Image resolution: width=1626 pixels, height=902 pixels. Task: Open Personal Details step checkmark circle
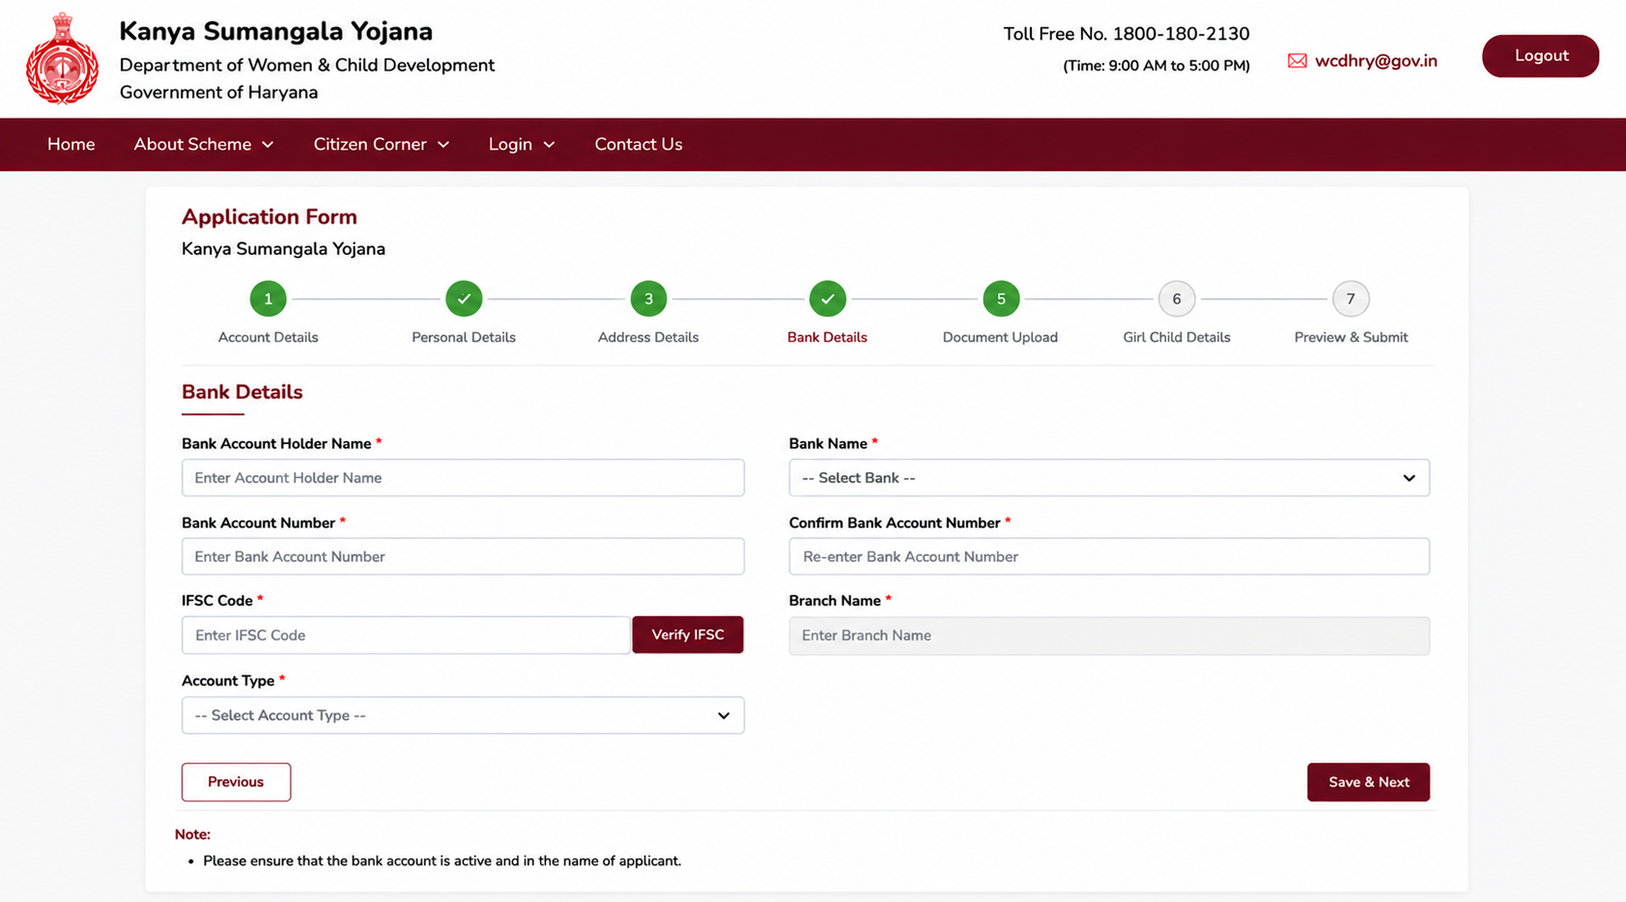pyautogui.click(x=464, y=298)
